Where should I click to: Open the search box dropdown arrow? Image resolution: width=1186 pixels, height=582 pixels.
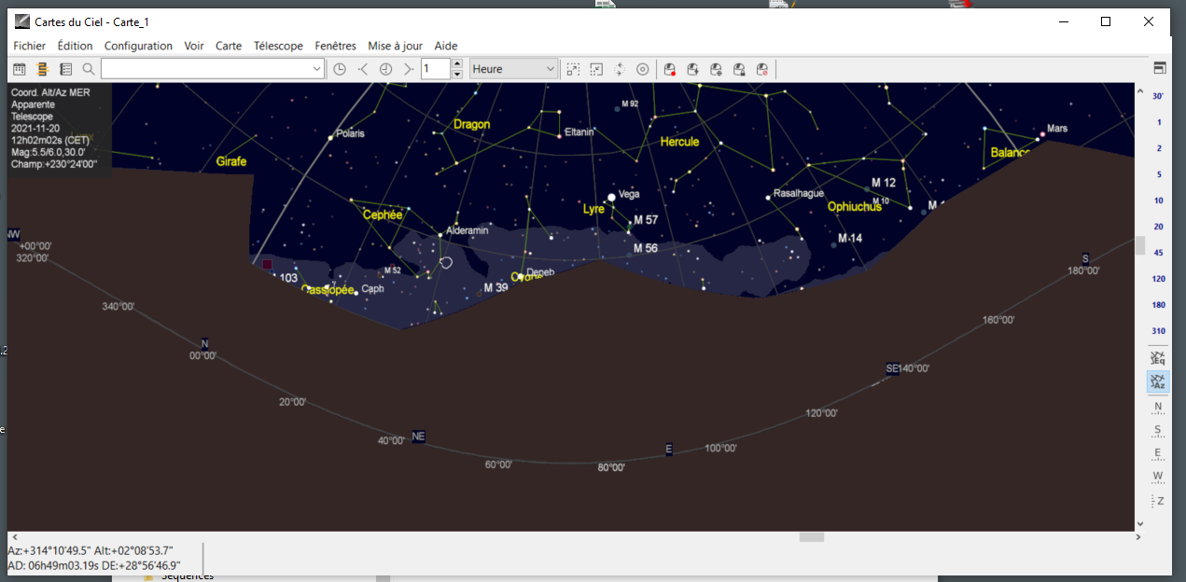click(316, 69)
